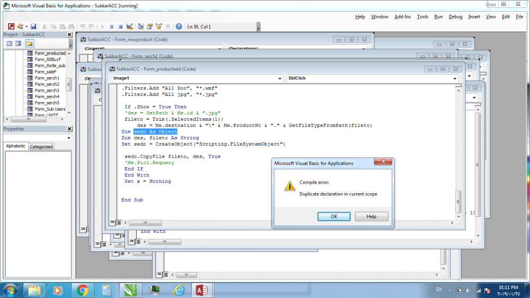This screenshot has height=298, width=530.
Task: Open the Tools menu
Action: 422,16
